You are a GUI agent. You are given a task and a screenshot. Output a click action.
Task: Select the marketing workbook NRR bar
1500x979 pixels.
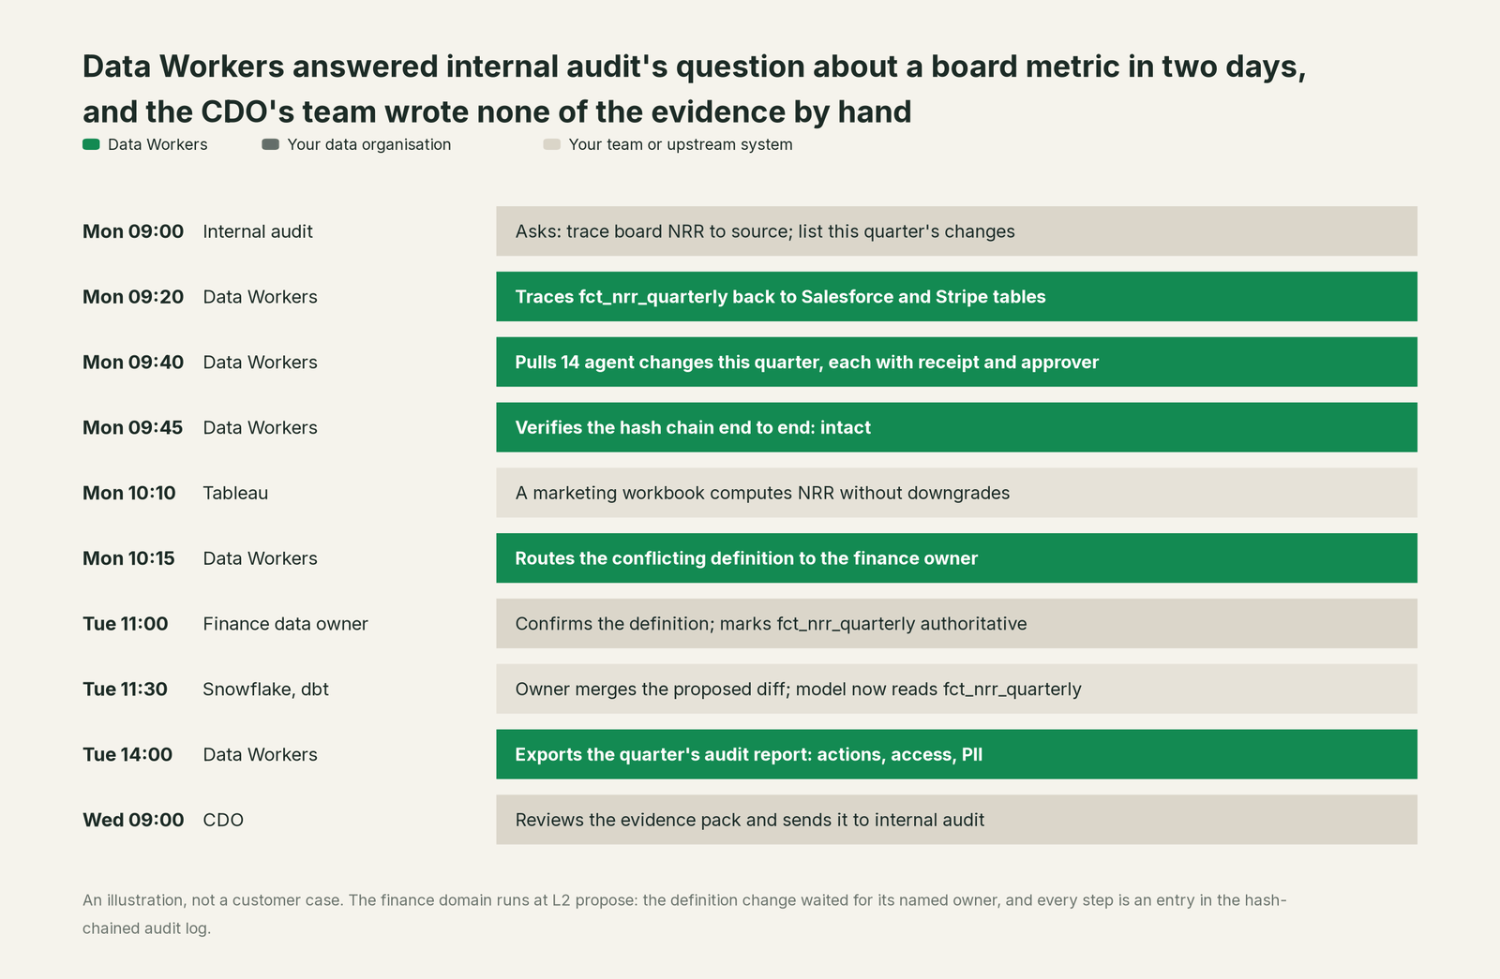coord(956,493)
